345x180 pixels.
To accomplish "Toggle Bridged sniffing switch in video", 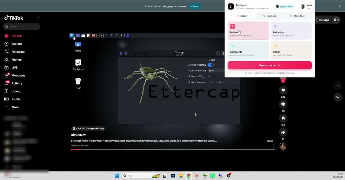I will click(x=211, y=76).
